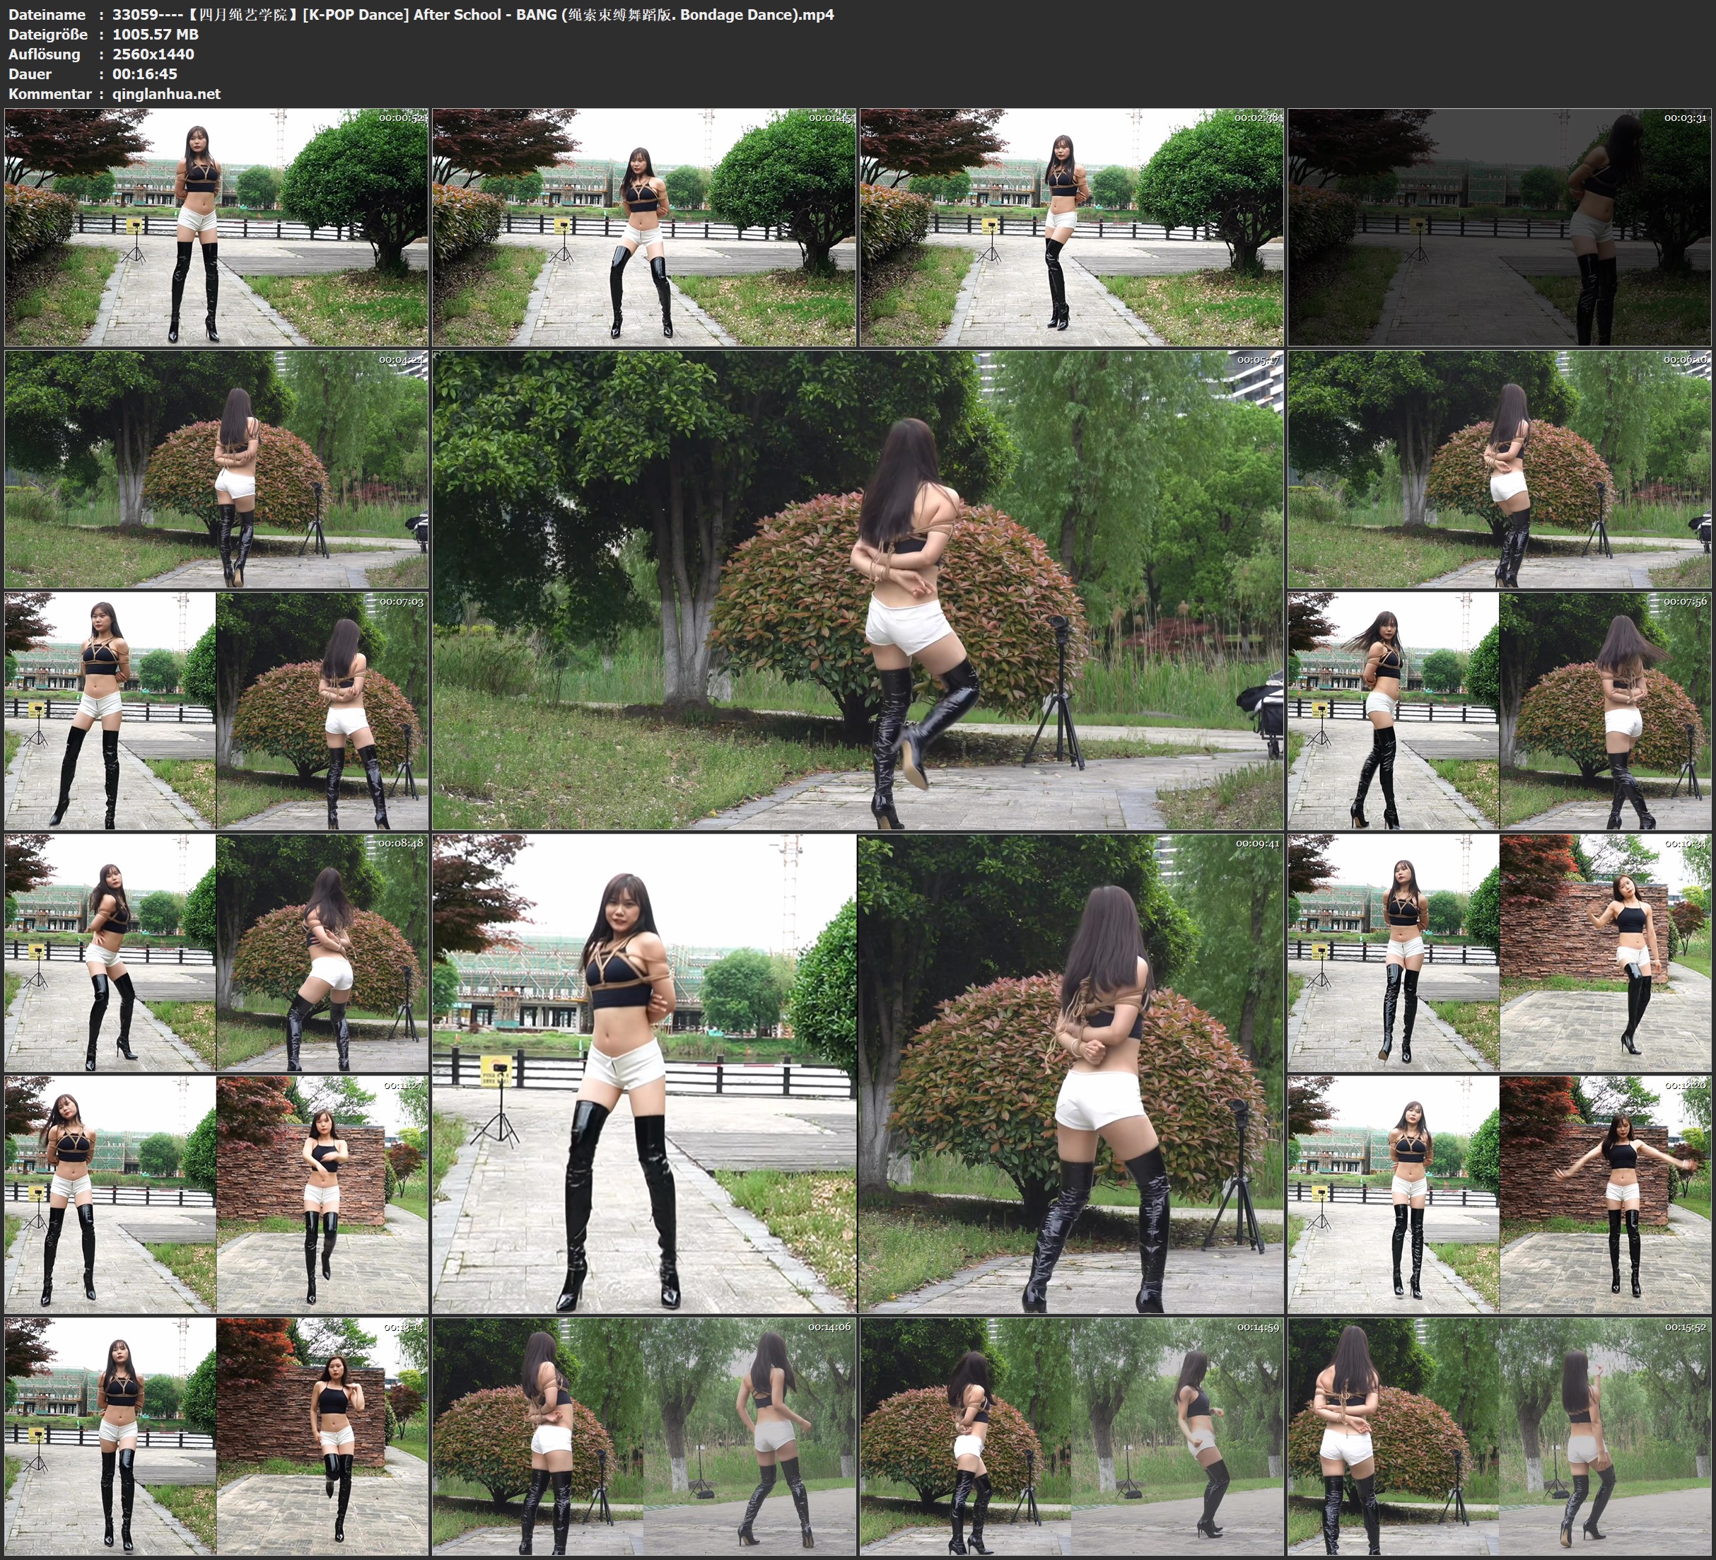Viewport: 1716px width, 1560px height.
Task: Click the thumbnail timestamped 00:06:10
Action: [x=1499, y=469]
